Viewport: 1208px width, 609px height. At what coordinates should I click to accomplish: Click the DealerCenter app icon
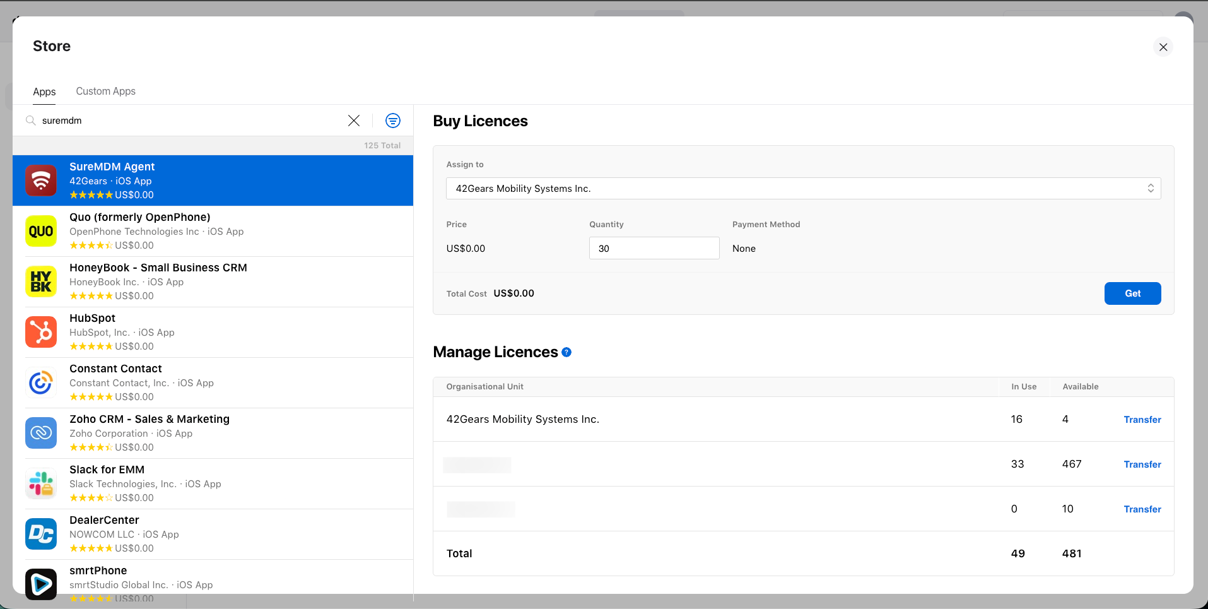[x=41, y=534]
